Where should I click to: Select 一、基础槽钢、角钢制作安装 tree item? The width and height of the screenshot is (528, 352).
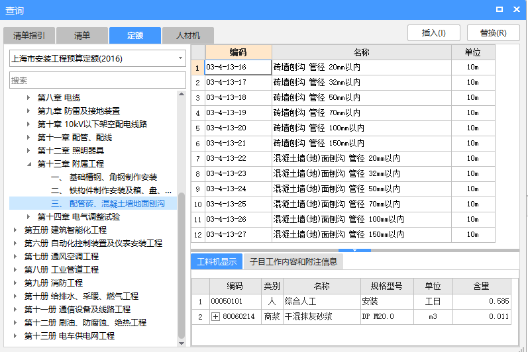click(104, 177)
